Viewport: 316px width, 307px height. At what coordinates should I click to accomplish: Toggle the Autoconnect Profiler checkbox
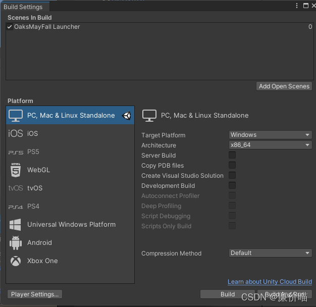[232, 195]
